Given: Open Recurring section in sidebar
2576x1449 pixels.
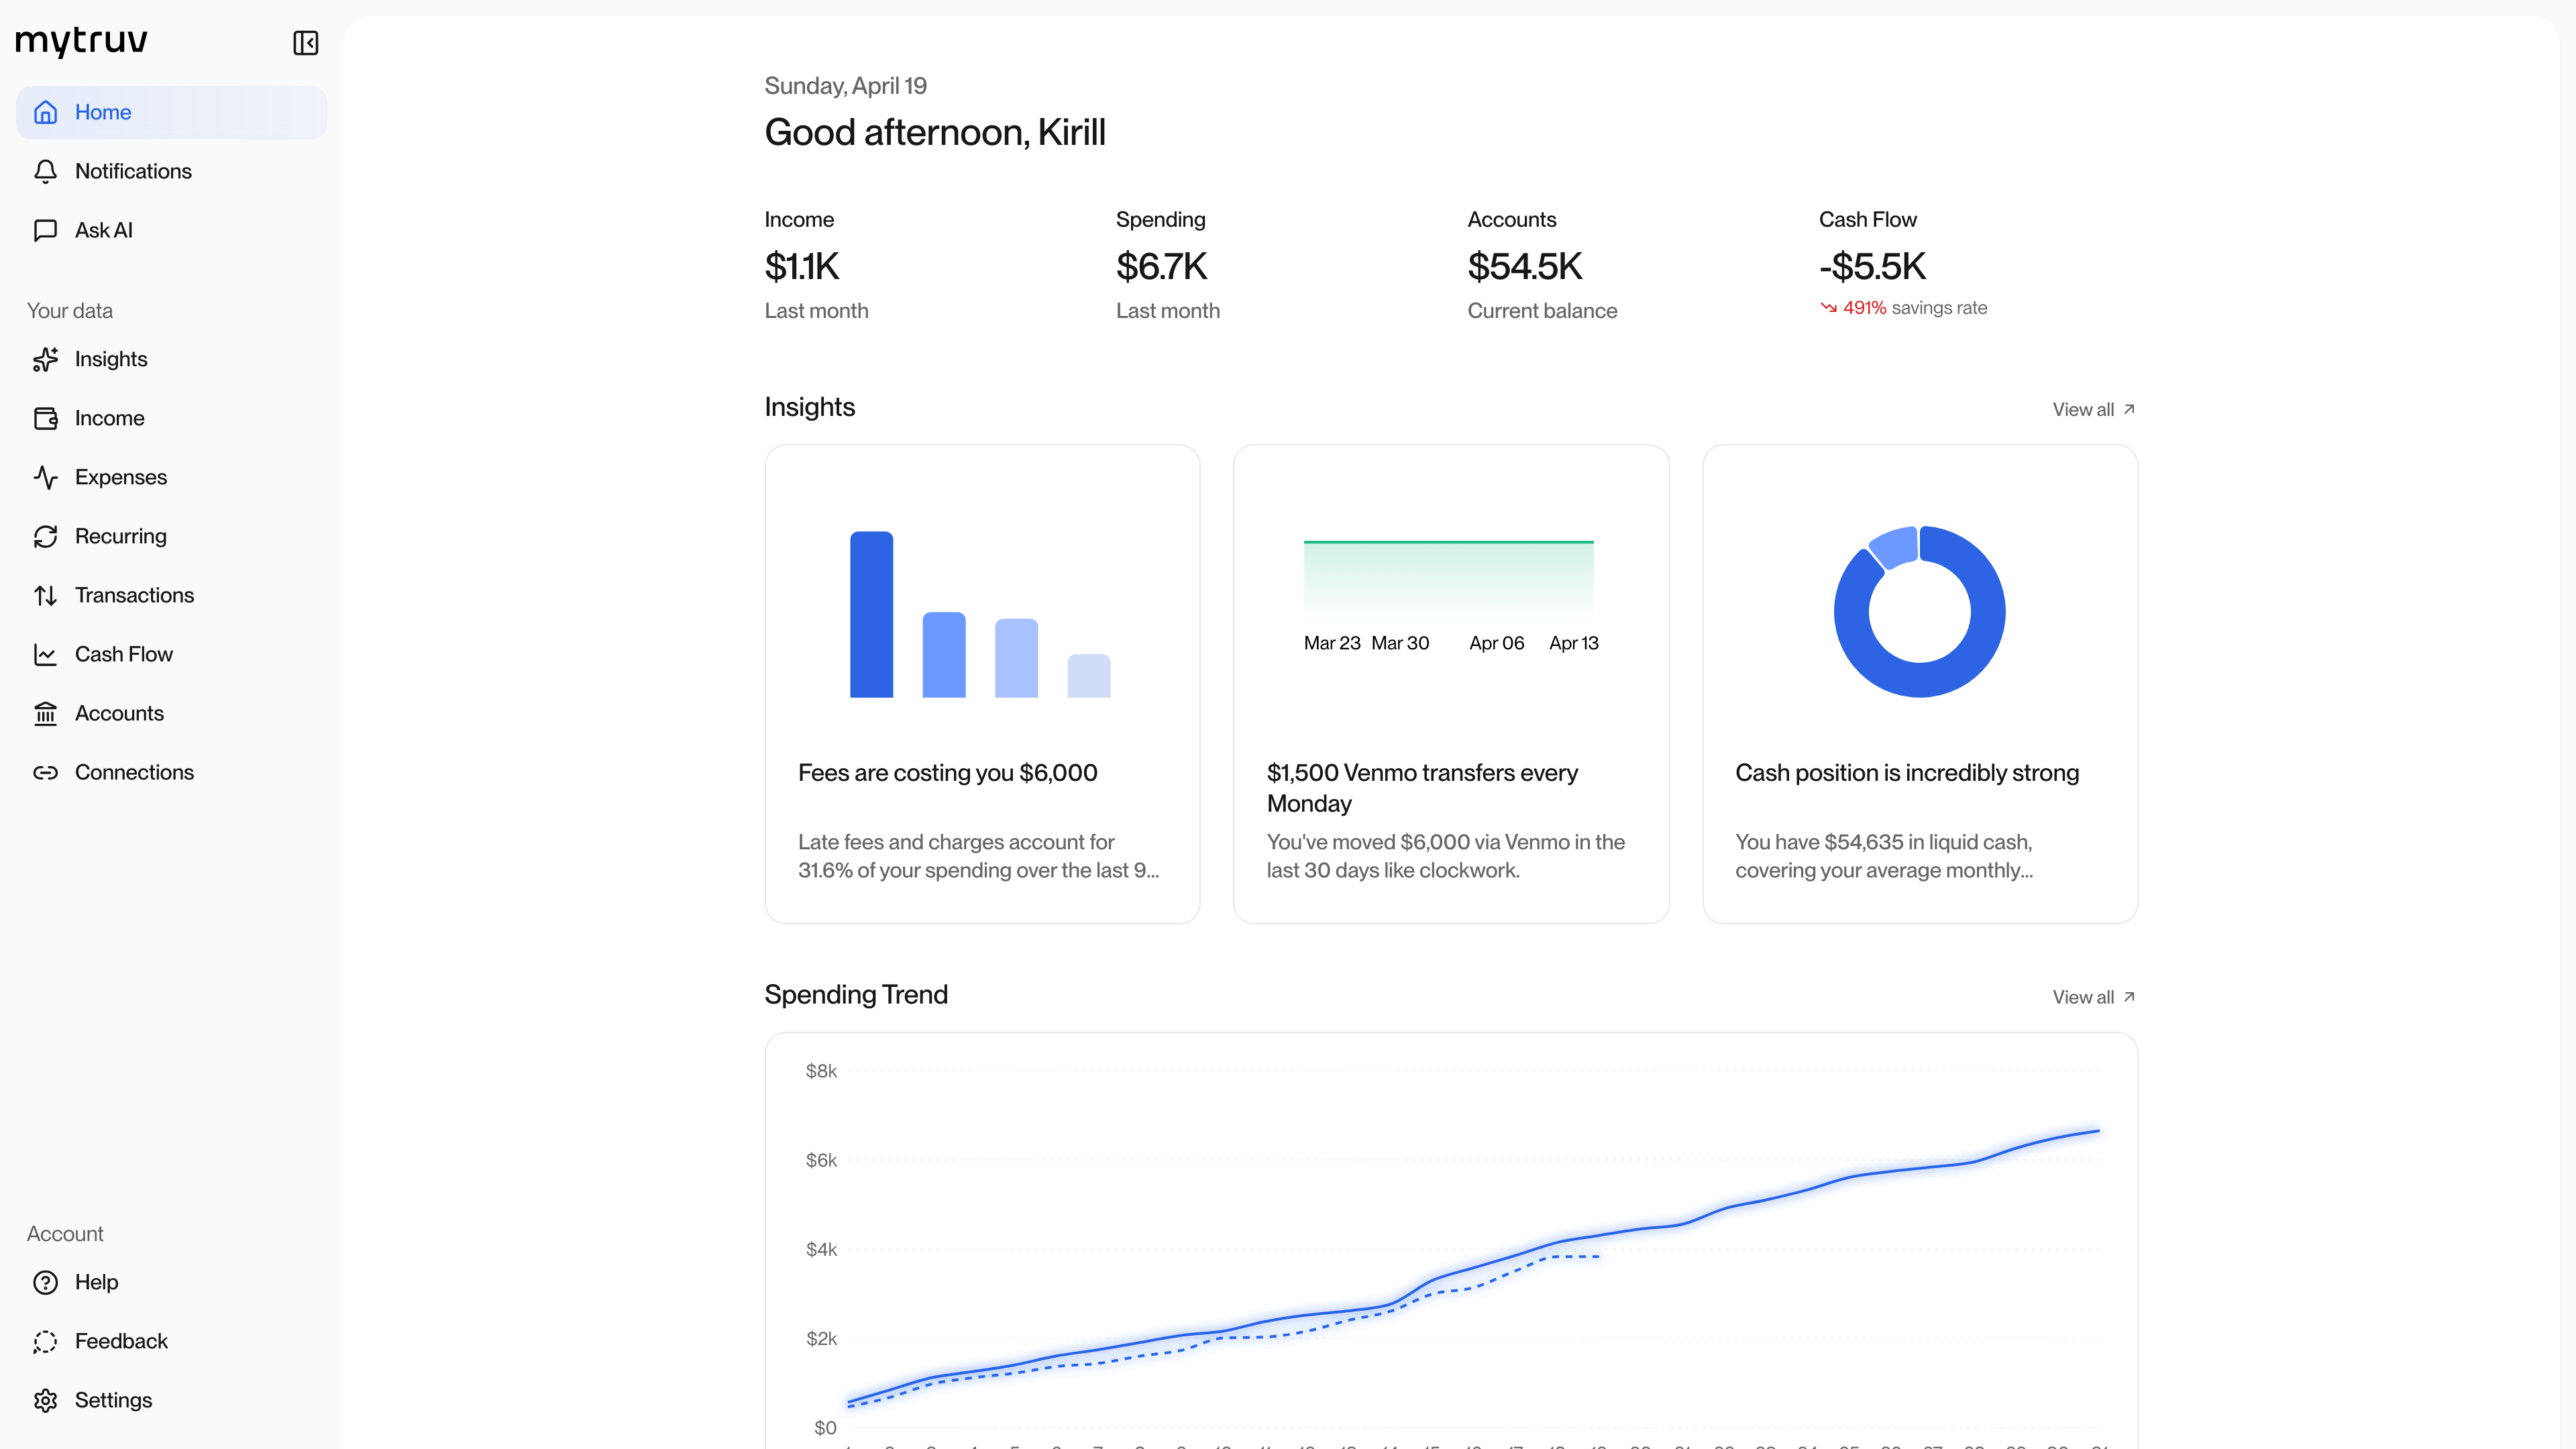Looking at the screenshot, I should tap(171, 536).
